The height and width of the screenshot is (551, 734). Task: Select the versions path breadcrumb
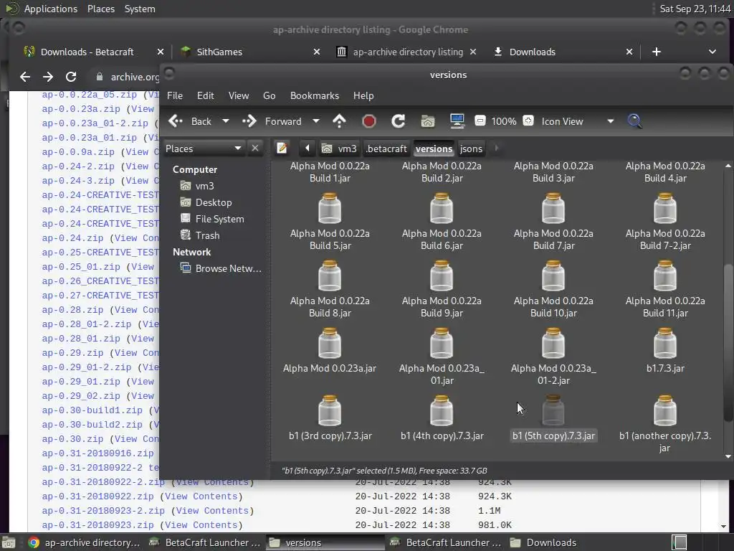434,149
